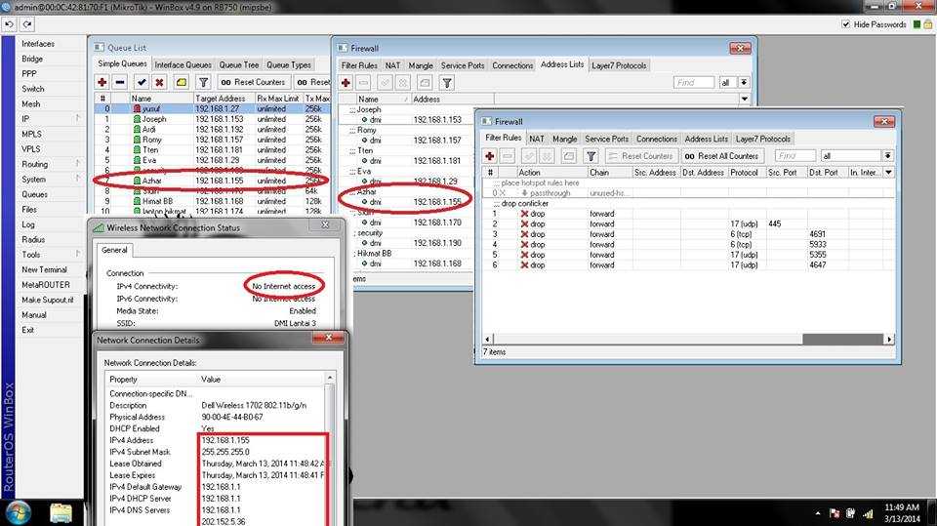Click the network signal icon in system tray

(x=868, y=513)
